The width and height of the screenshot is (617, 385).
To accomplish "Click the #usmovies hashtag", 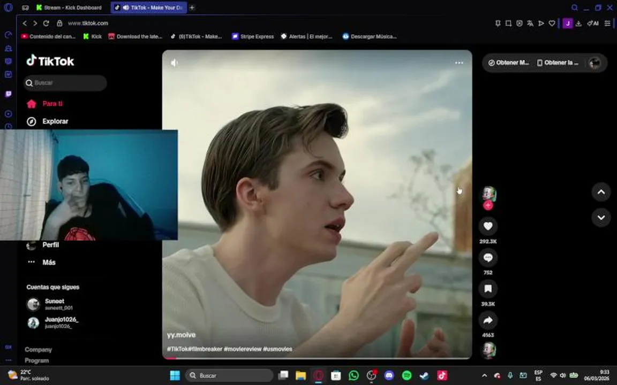I will [x=277, y=349].
